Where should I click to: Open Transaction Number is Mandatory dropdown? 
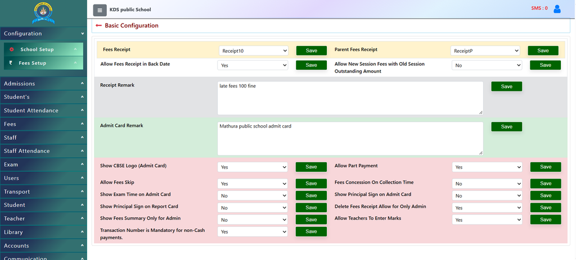tap(253, 232)
